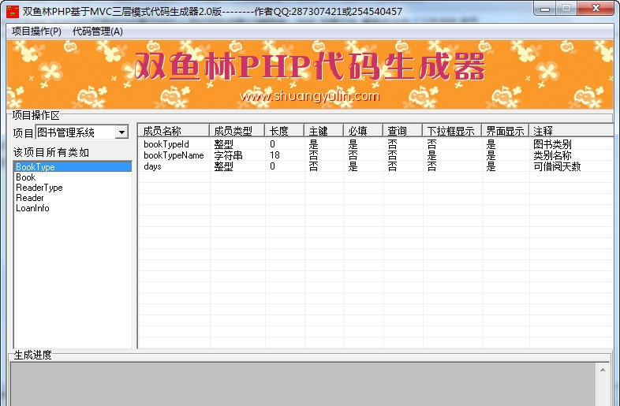The width and height of the screenshot is (620, 406).
Task: Select the bookTypeName member row
Action: pos(174,156)
